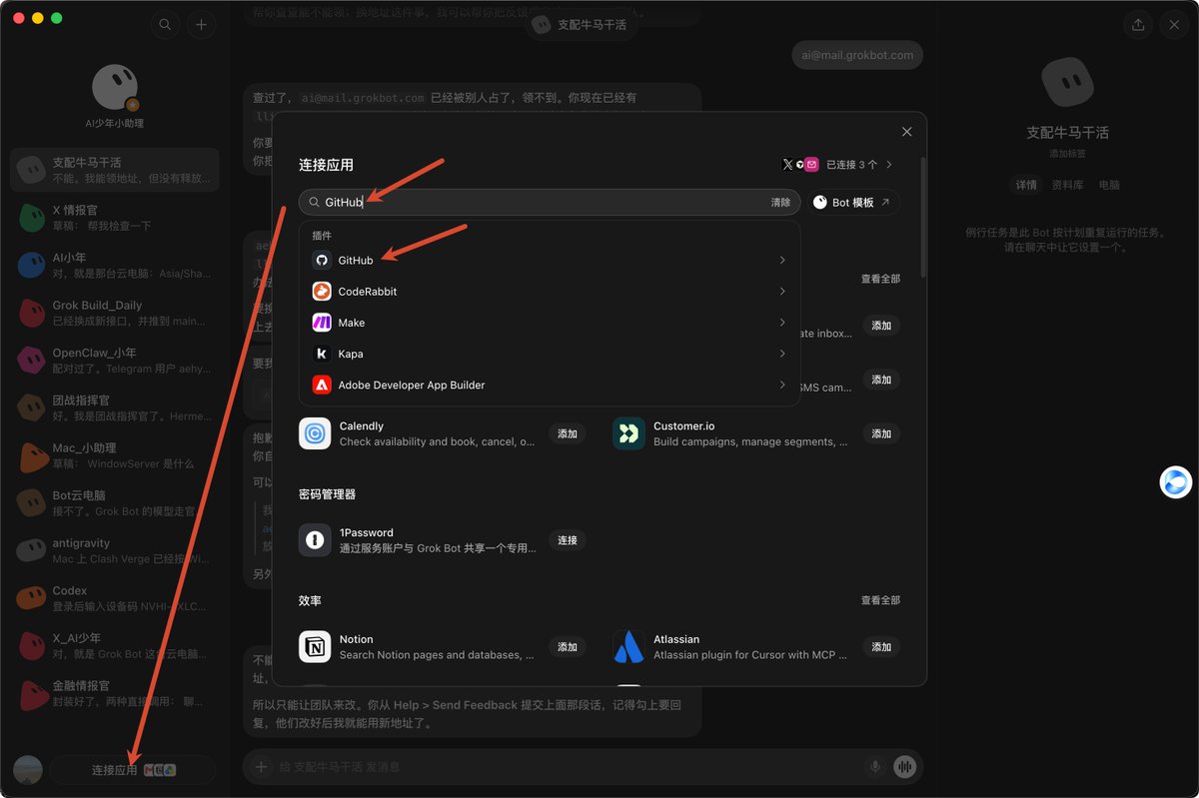Screen dimensions: 1199x798
Task: Click the search magnifier in connect apps field
Action: tap(315, 202)
